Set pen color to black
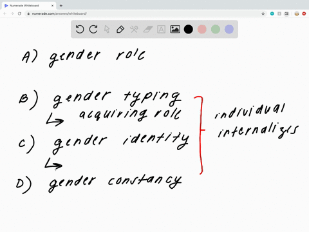Viewport: 309px width, 232px height. point(189,29)
